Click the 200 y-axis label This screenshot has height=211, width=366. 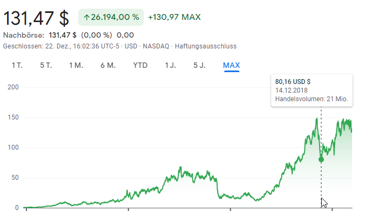(x=13, y=87)
